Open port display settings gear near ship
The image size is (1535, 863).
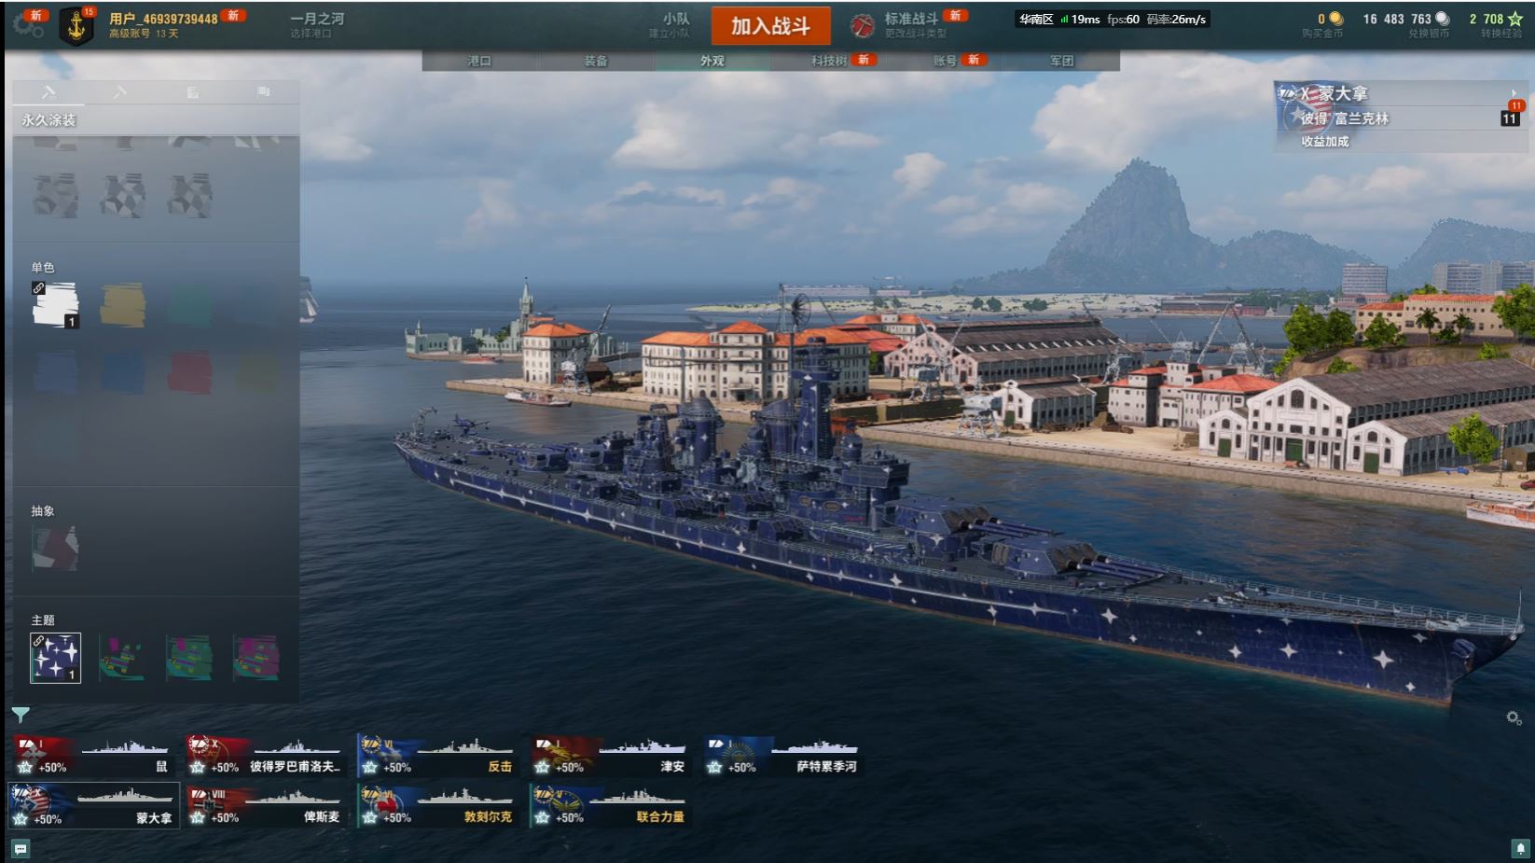pyautogui.click(x=1514, y=717)
